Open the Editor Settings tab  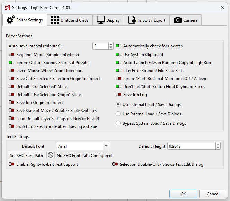[x=25, y=20]
